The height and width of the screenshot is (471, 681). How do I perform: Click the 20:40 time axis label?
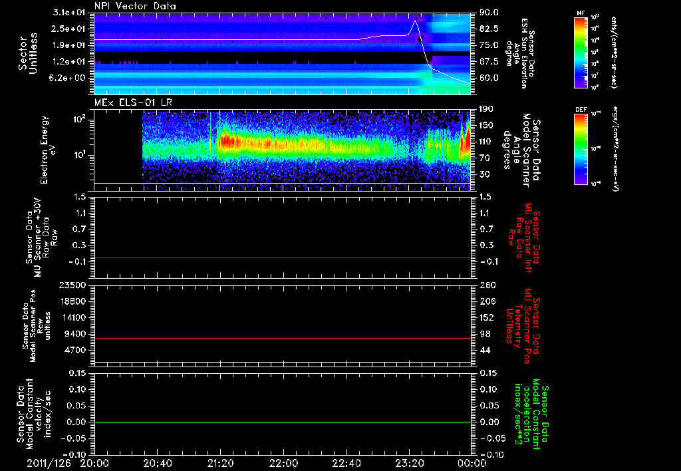(x=157, y=463)
